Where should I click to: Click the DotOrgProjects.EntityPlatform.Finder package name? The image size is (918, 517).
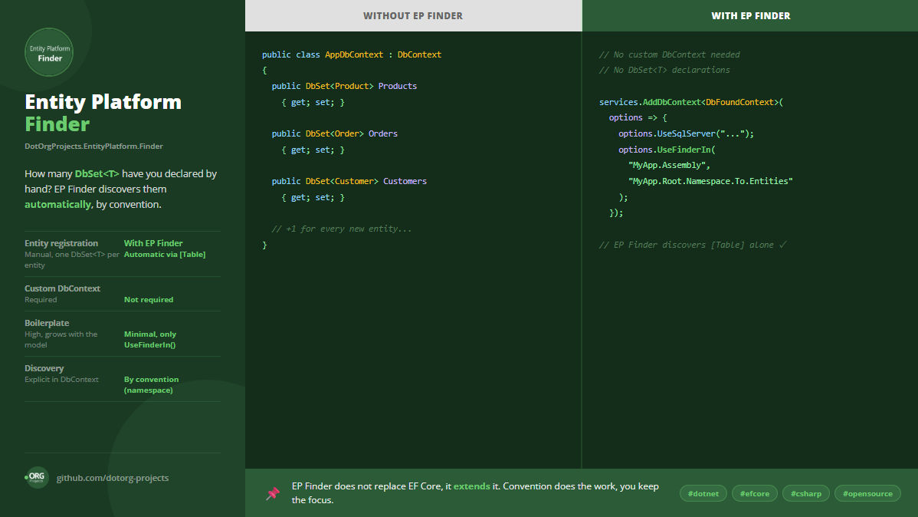(x=93, y=146)
